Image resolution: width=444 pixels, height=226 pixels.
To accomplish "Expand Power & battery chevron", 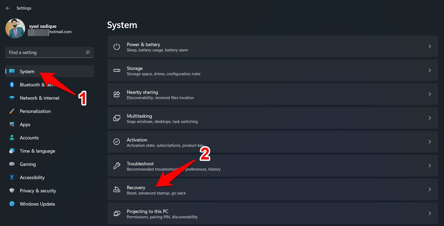I will click(430, 46).
